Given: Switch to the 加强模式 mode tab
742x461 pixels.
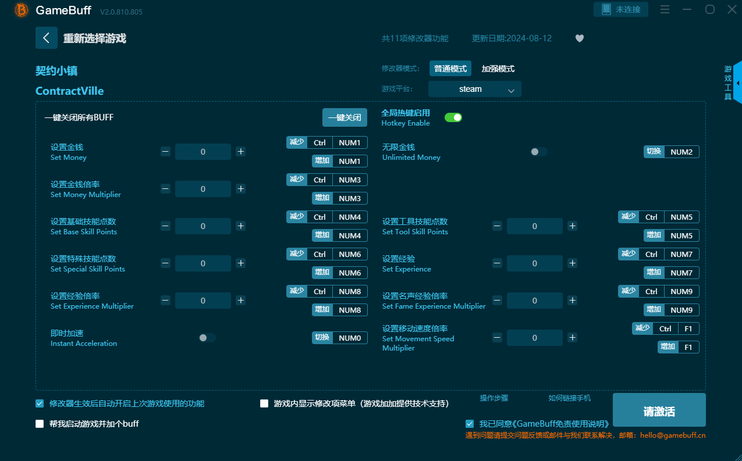Looking at the screenshot, I should (498, 69).
